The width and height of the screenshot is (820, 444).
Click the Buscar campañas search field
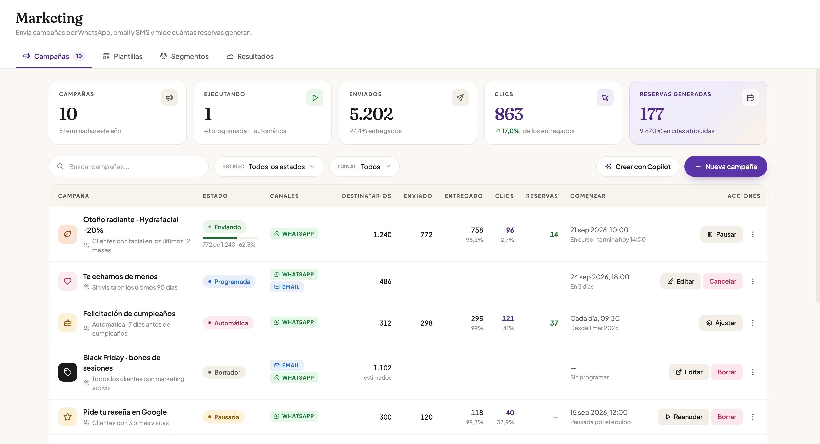point(129,166)
